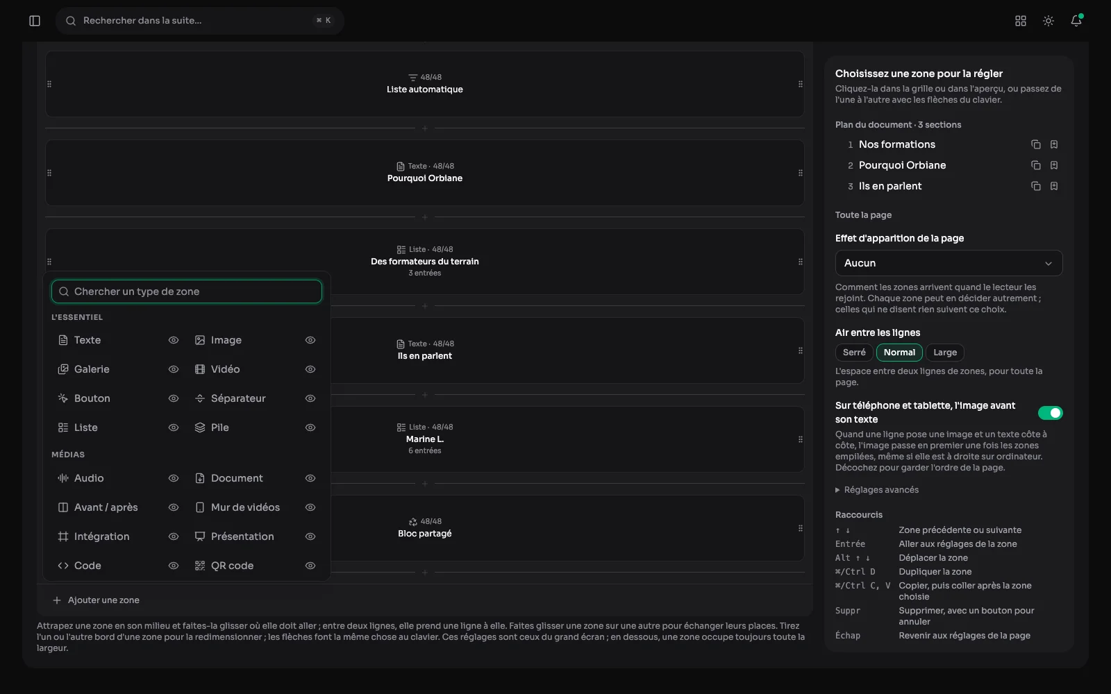This screenshot has height=694, width=1111.
Task: Set line spacing to Serré
Action: click(854, 353)
